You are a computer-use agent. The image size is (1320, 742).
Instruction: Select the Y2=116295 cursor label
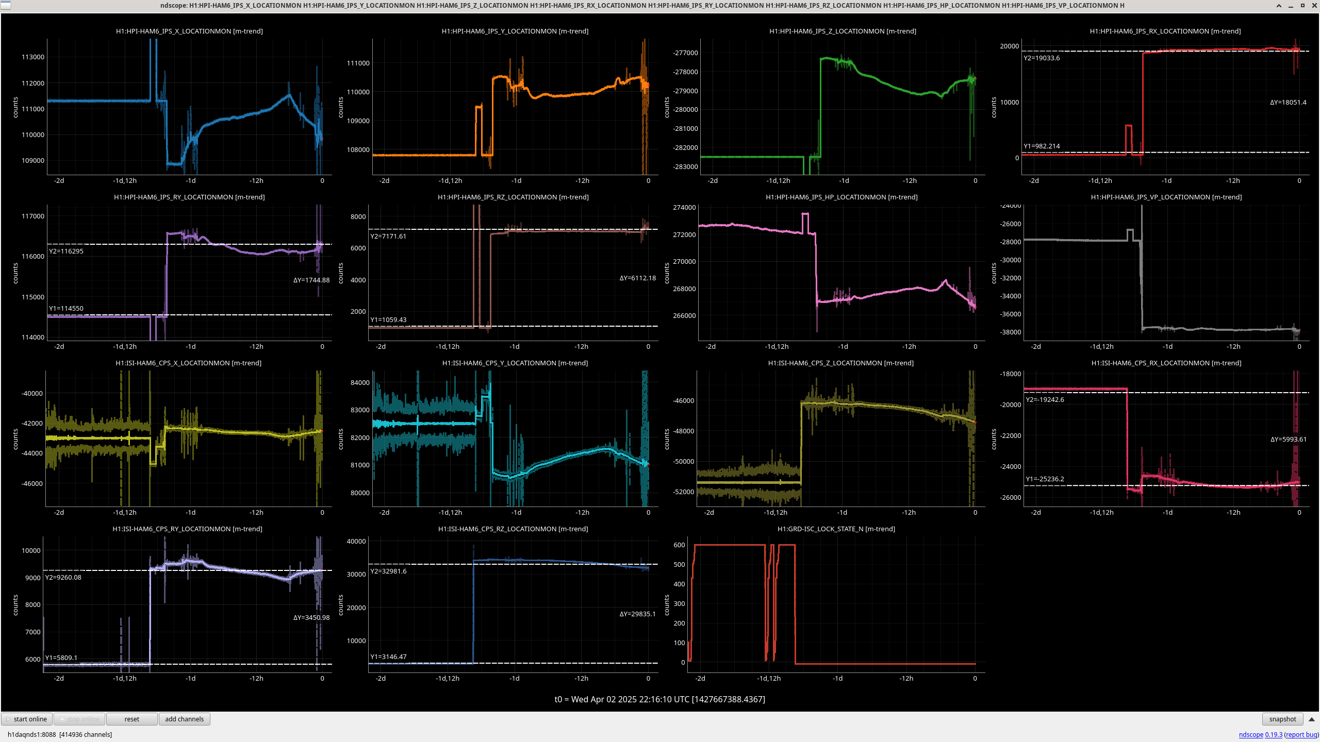point(66,251)
